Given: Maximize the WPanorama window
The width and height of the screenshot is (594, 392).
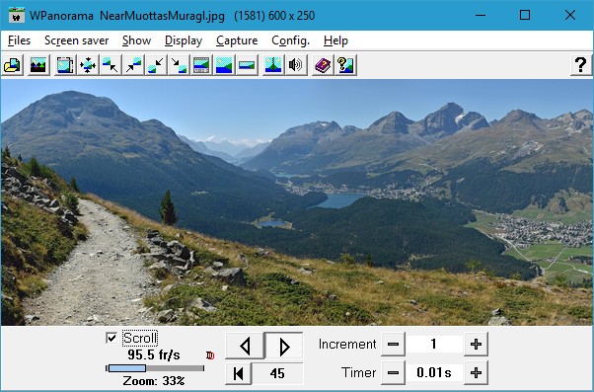Looking at the screenshot, I should 525,15.
